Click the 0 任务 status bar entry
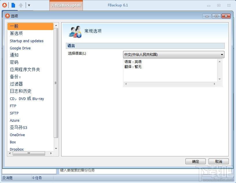Screen dimensions: 236x183 pos(37,178)
